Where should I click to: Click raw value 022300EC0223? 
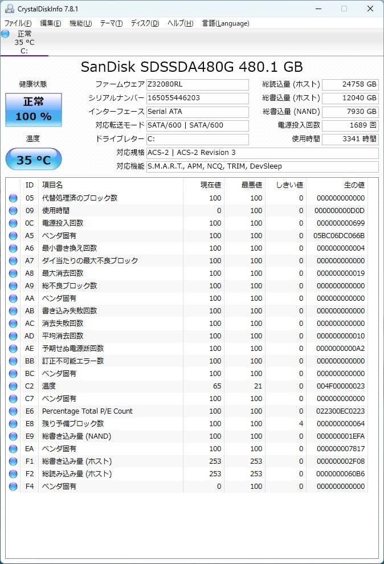click(341, 411)
